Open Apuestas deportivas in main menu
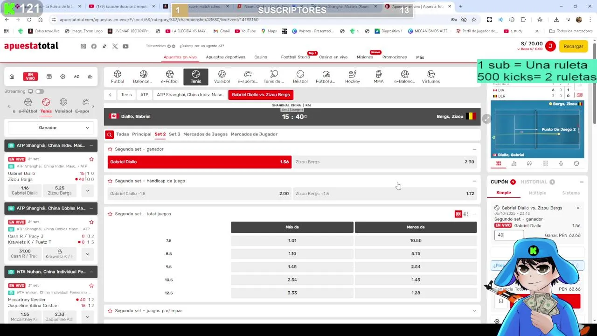 (225, 57)
